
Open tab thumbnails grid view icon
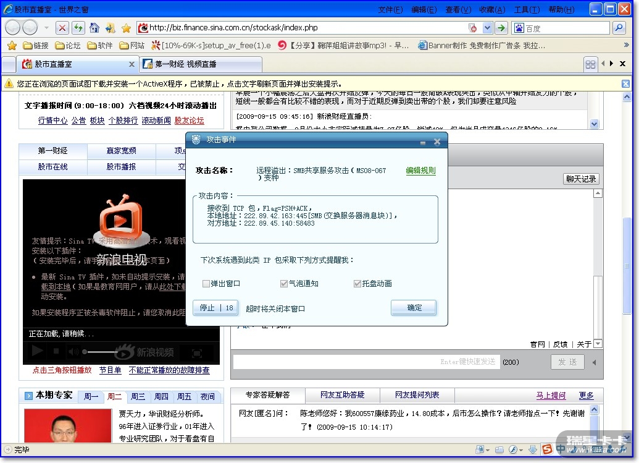[590, 64]
